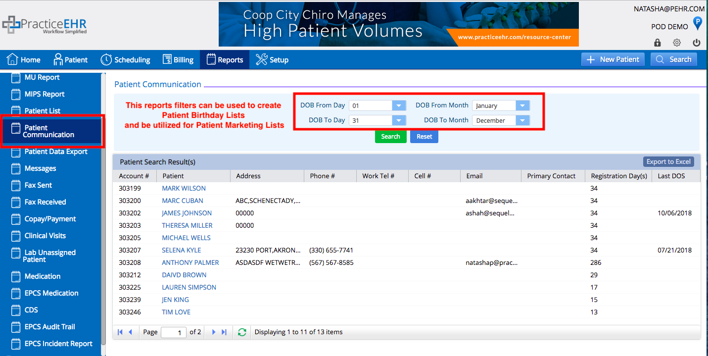
Task: Click the lock icon under POD DEMO
Action: tap(658, 43)
